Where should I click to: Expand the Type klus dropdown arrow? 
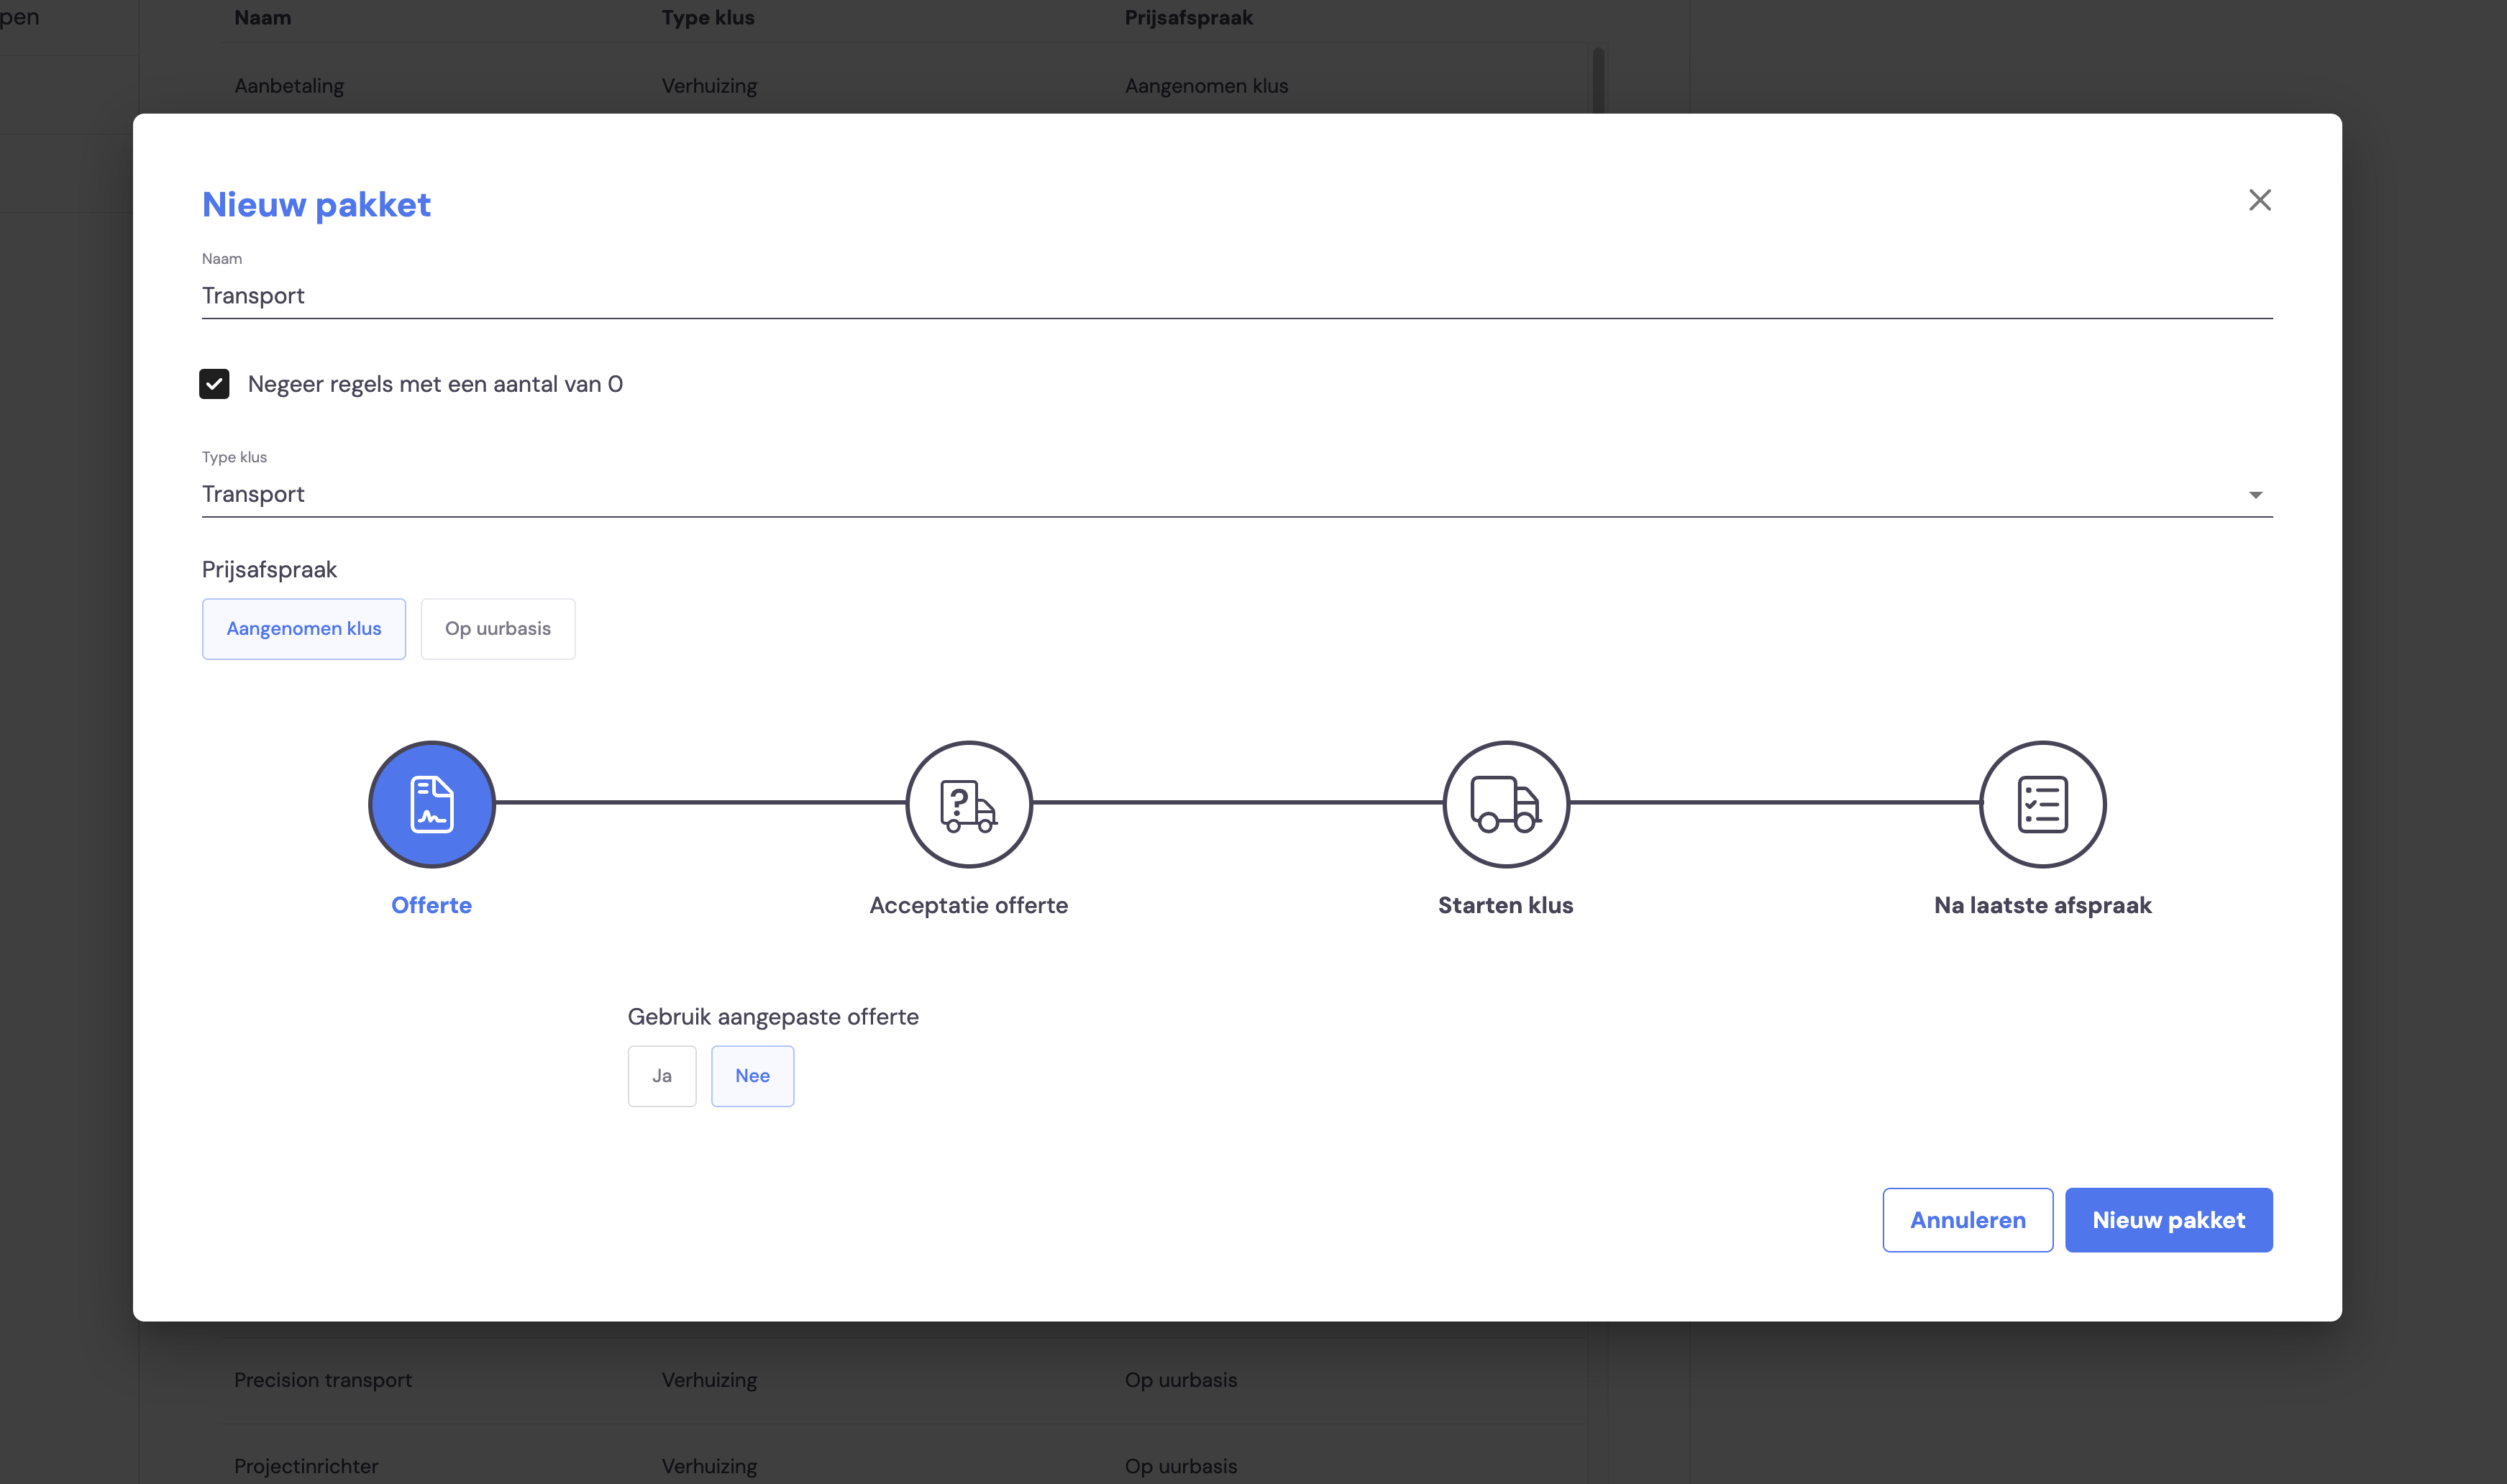tap(2256, 495)
